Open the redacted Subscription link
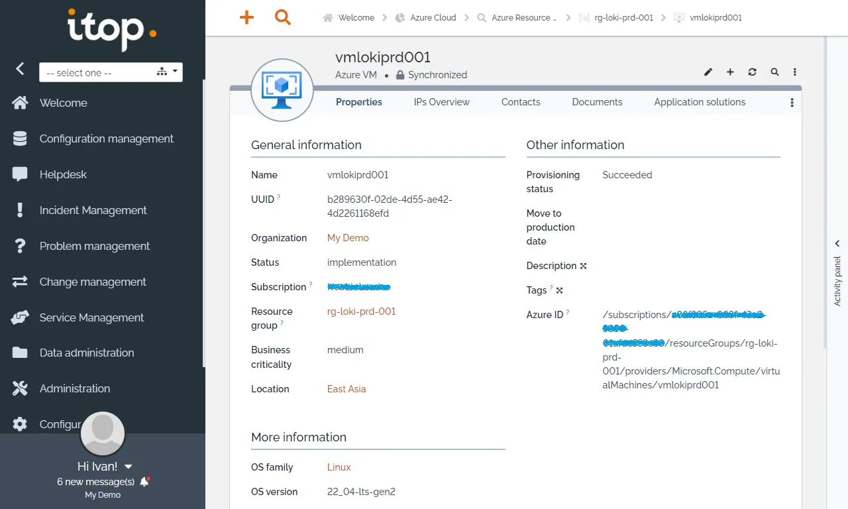Image resolution: width=848 pixels, height=509 pixels. pyautogui.click(x=359, y=287)
